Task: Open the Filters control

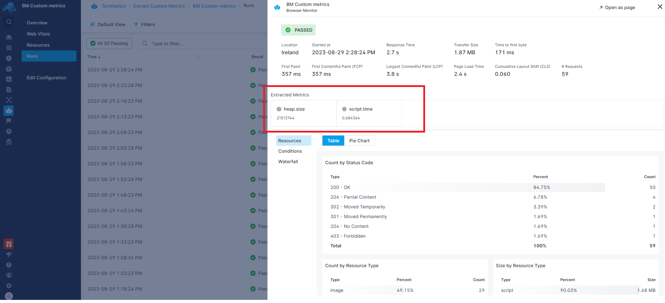Action: 144,24
